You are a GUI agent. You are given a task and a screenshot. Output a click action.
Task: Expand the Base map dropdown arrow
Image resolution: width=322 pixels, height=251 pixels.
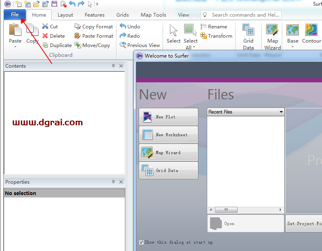click(x=293, y=47)
